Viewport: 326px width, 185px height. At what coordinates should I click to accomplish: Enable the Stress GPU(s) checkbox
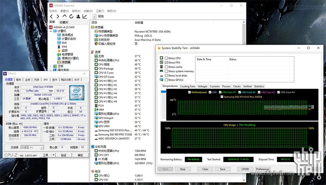166,80
